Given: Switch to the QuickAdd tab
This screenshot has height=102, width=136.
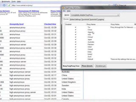Looking at the screenshot, I should click(x=85, y=19).
